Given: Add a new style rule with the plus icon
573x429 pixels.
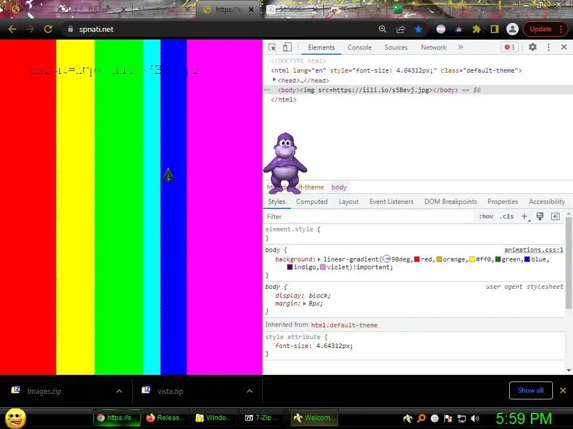Looking at the screenshot, I should [525, 217].
